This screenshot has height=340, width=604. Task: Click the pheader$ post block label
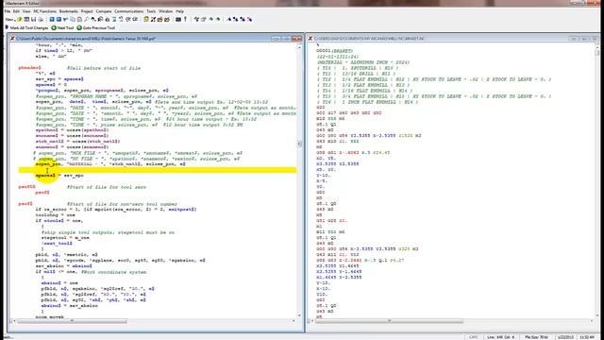pos(29,68)
